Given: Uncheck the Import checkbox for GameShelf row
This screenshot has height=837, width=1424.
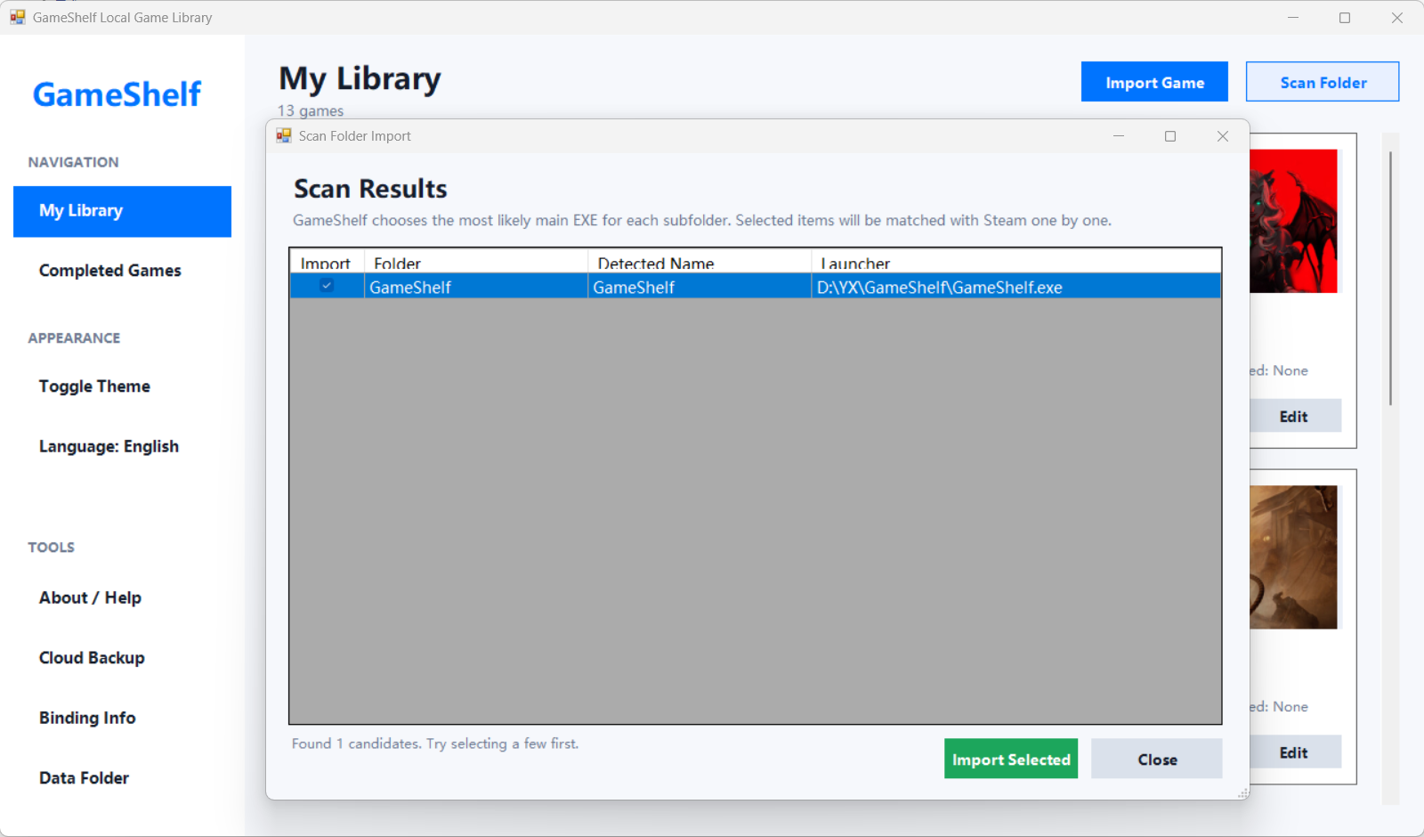Looking at the screenshot, I should click(x=327, y=285).
